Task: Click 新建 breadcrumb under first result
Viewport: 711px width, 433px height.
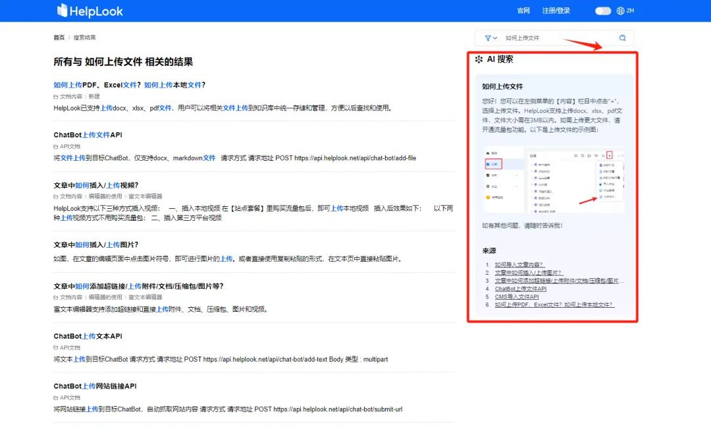Action: point(94,97)
